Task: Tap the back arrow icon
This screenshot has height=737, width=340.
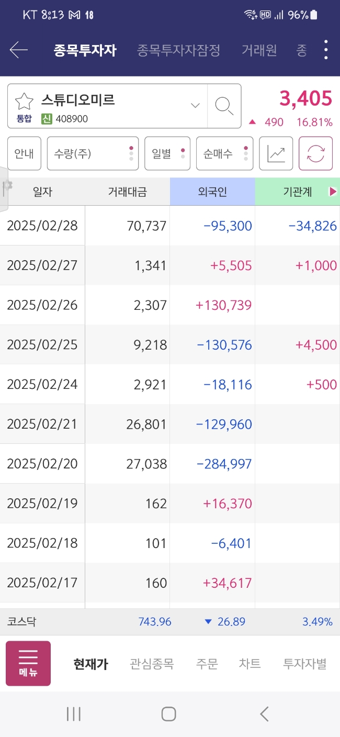Action: pyautogui.click(x=19, y=50)
